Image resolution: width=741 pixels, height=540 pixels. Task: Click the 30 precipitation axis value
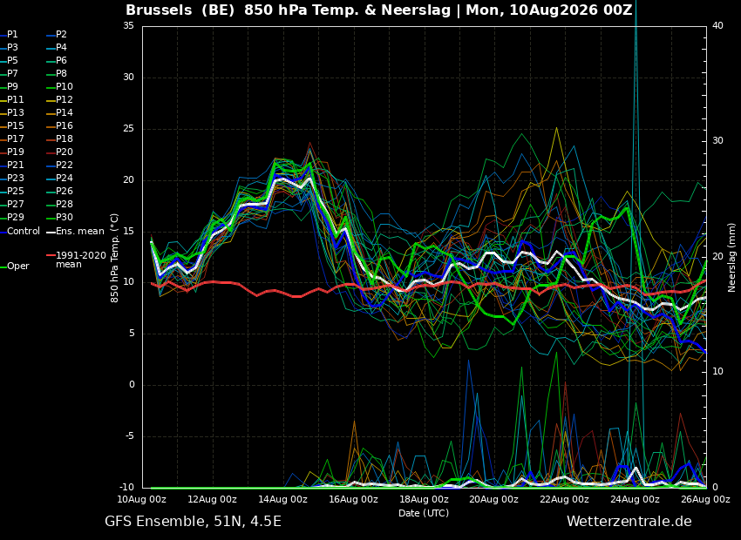point(717,141)
